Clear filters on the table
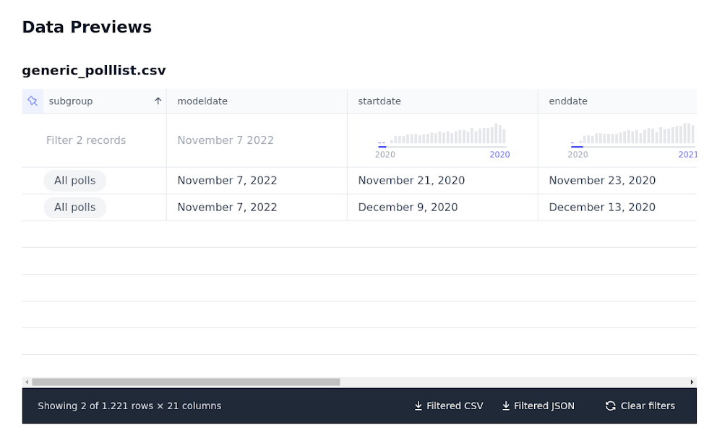717x446 pixels. pyautogui.click(x=640, y=406)
